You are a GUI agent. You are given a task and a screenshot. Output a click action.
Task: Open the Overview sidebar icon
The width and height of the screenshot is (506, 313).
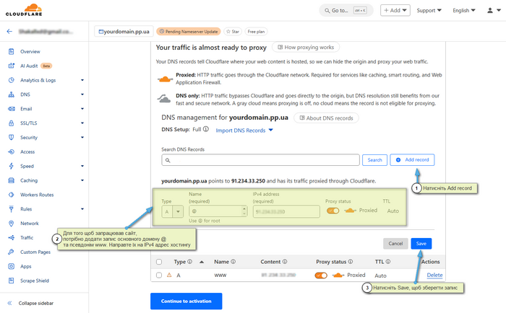click(x=12, y=51)
